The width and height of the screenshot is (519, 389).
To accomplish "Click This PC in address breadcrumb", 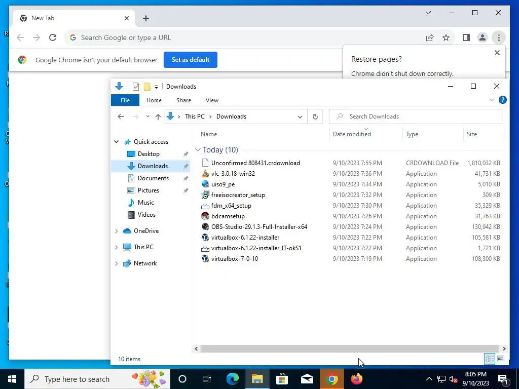I will [x=195, y=116].
